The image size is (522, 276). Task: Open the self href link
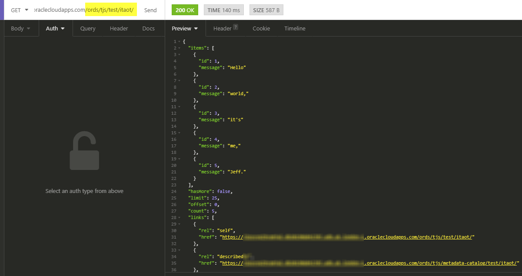point(348,237)
